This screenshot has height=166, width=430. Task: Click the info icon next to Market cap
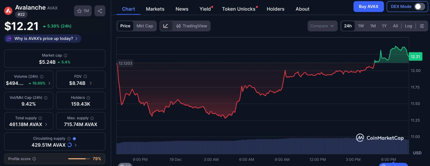point(66,55)
